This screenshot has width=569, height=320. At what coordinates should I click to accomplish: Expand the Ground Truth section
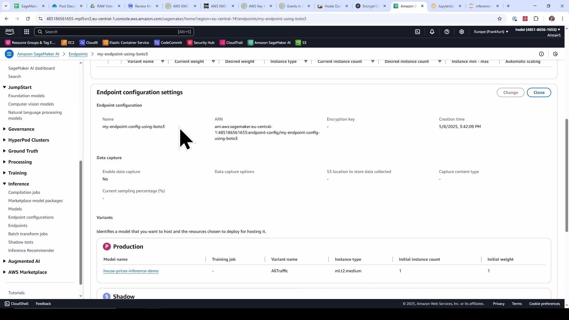[4, 151]
